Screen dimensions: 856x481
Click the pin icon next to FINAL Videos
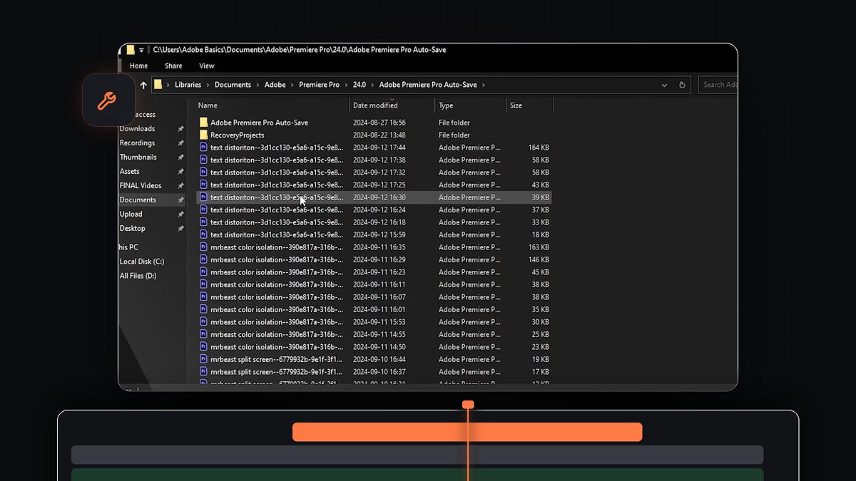pyautogui.click(x=180, y=186)
